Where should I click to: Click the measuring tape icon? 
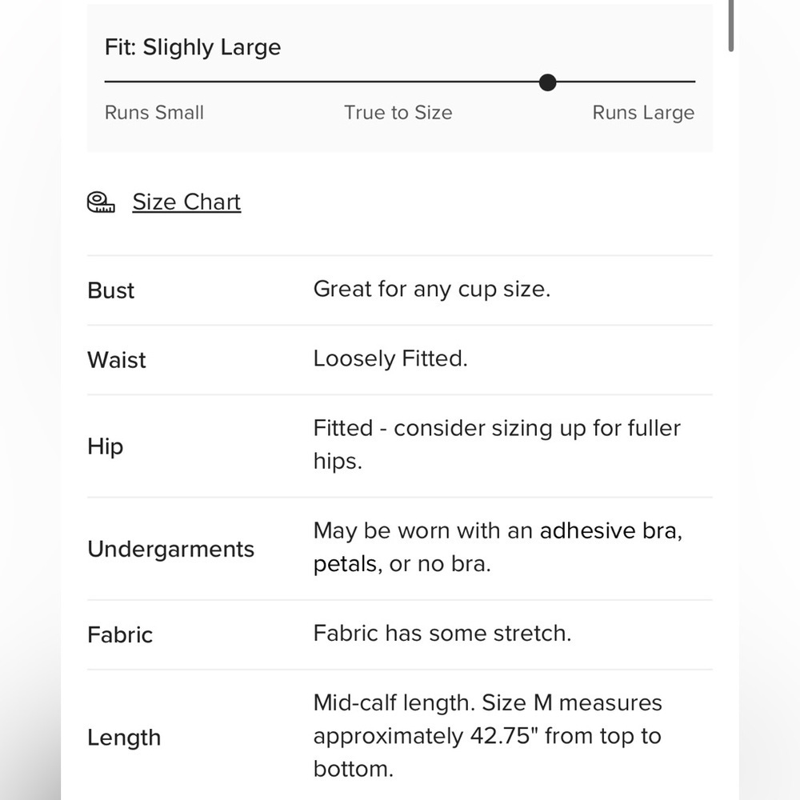(101, 202)
